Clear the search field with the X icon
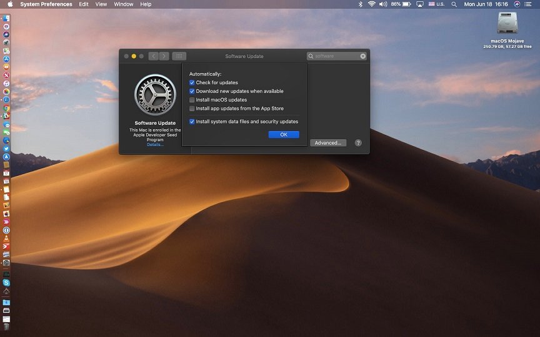 pos(363,56)
